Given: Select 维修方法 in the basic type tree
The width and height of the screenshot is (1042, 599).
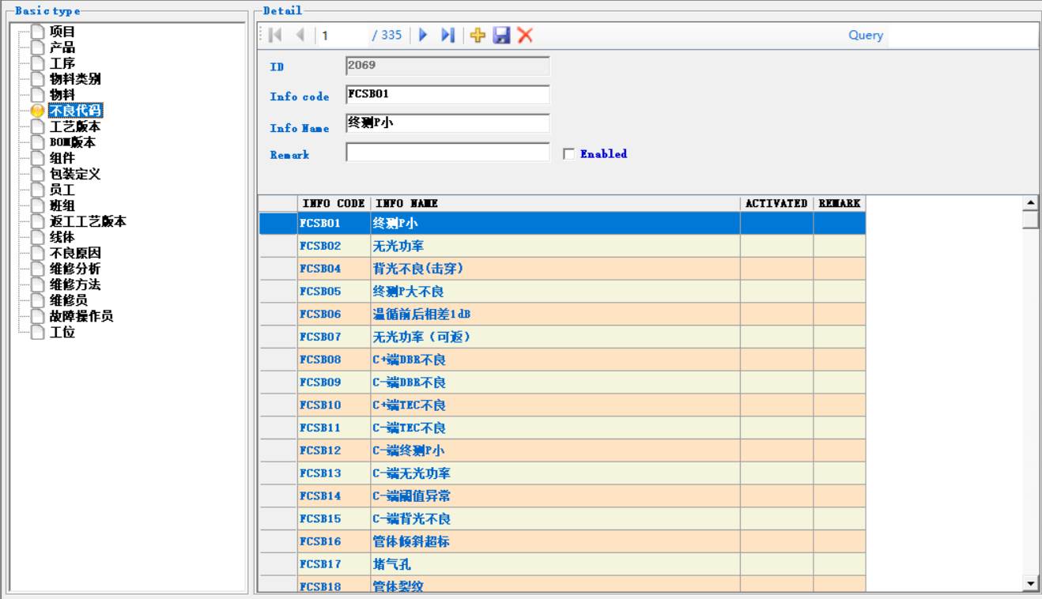Looking at the screenshot, I should (x=75, y=284).
